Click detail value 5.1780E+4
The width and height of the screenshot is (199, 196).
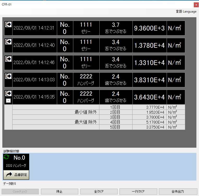point(155,122)
